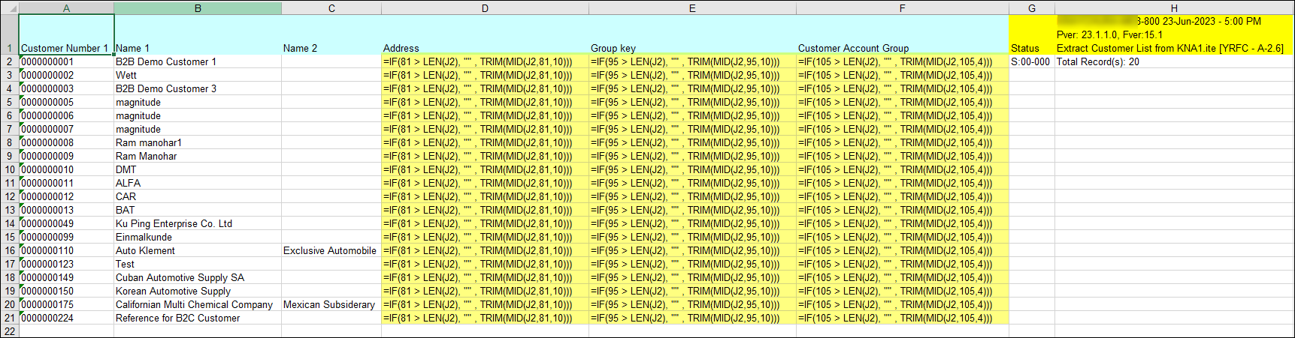Select cell with customer number 0000000099

66,237
